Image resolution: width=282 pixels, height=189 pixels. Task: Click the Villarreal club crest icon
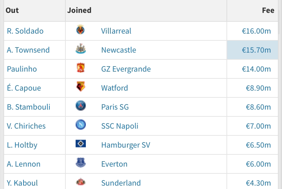[x=80, y=30]
